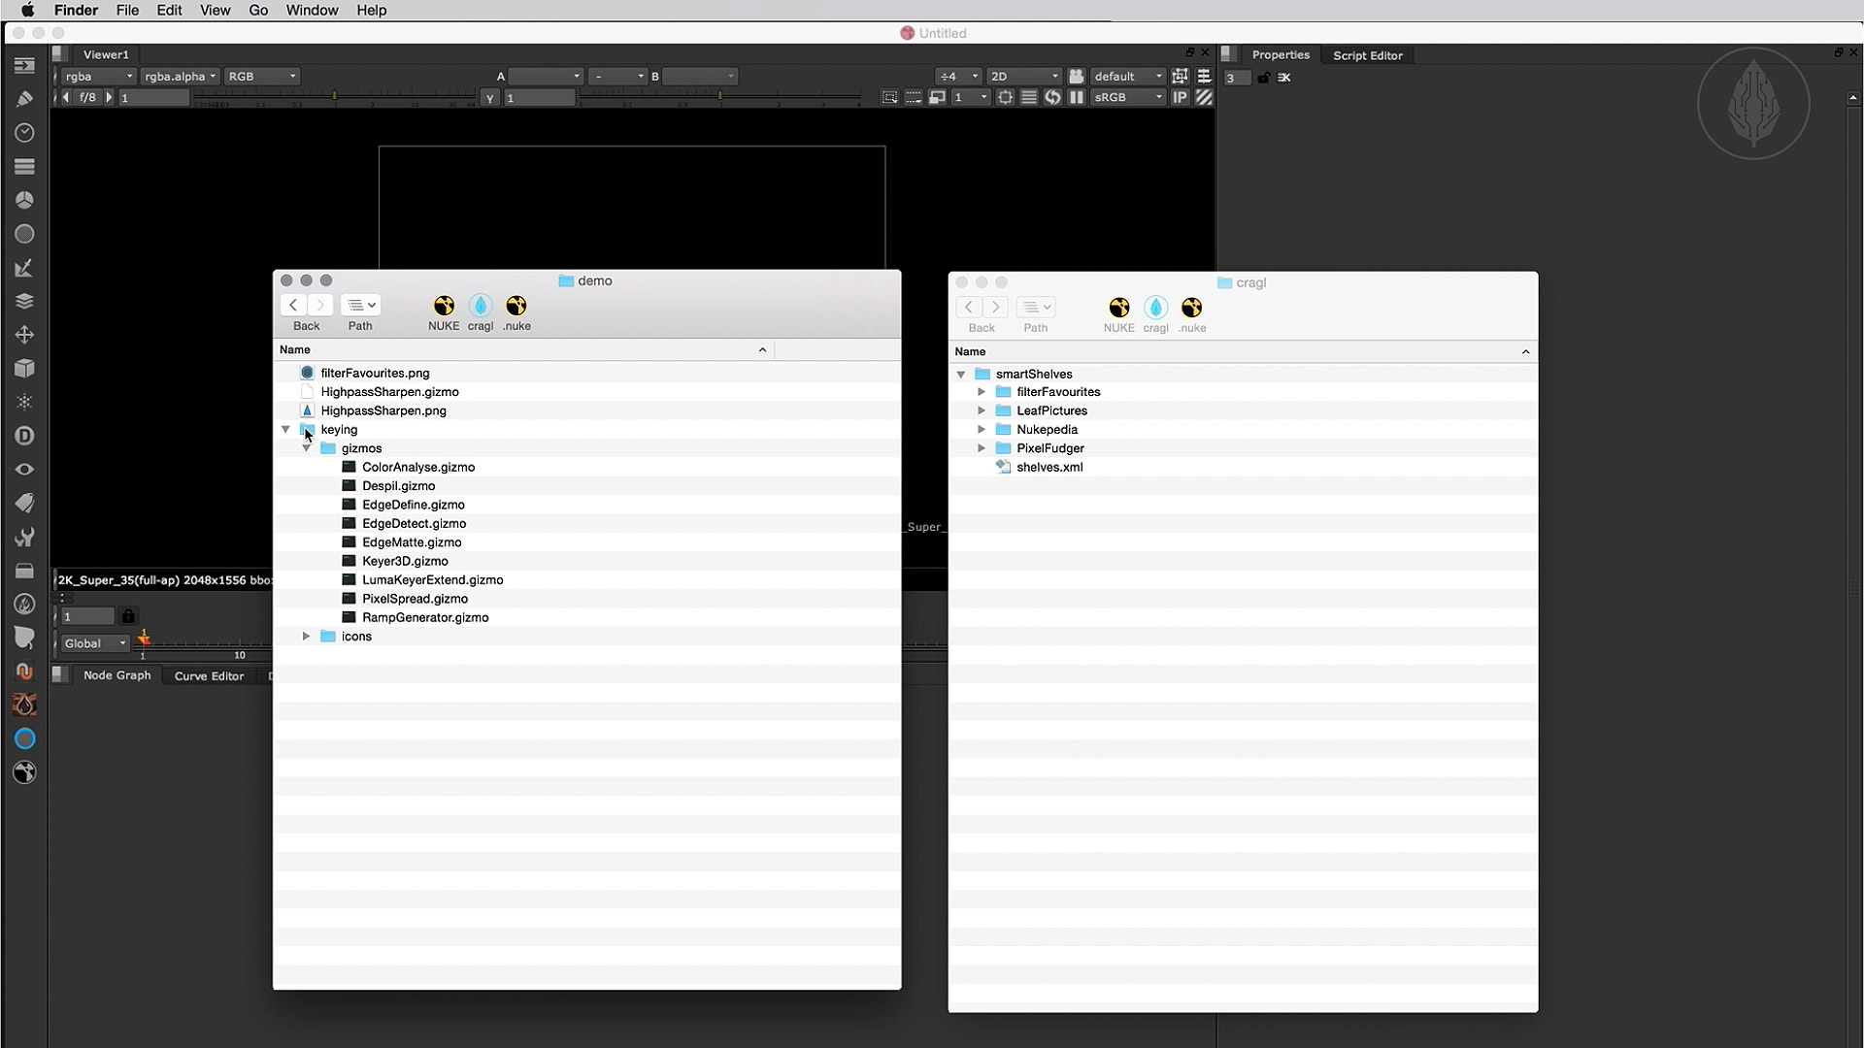Open viewer input A dropdown
Image resolution: width=1864 pixels, height=1048 pixels.
click(x=546, y=76)
